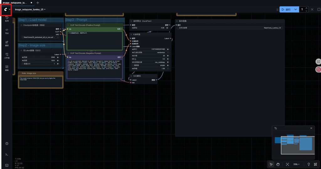321x169 pixels.
Task: Collapse the KSampler (K采样器) node
Action: [x=131, y=34]
